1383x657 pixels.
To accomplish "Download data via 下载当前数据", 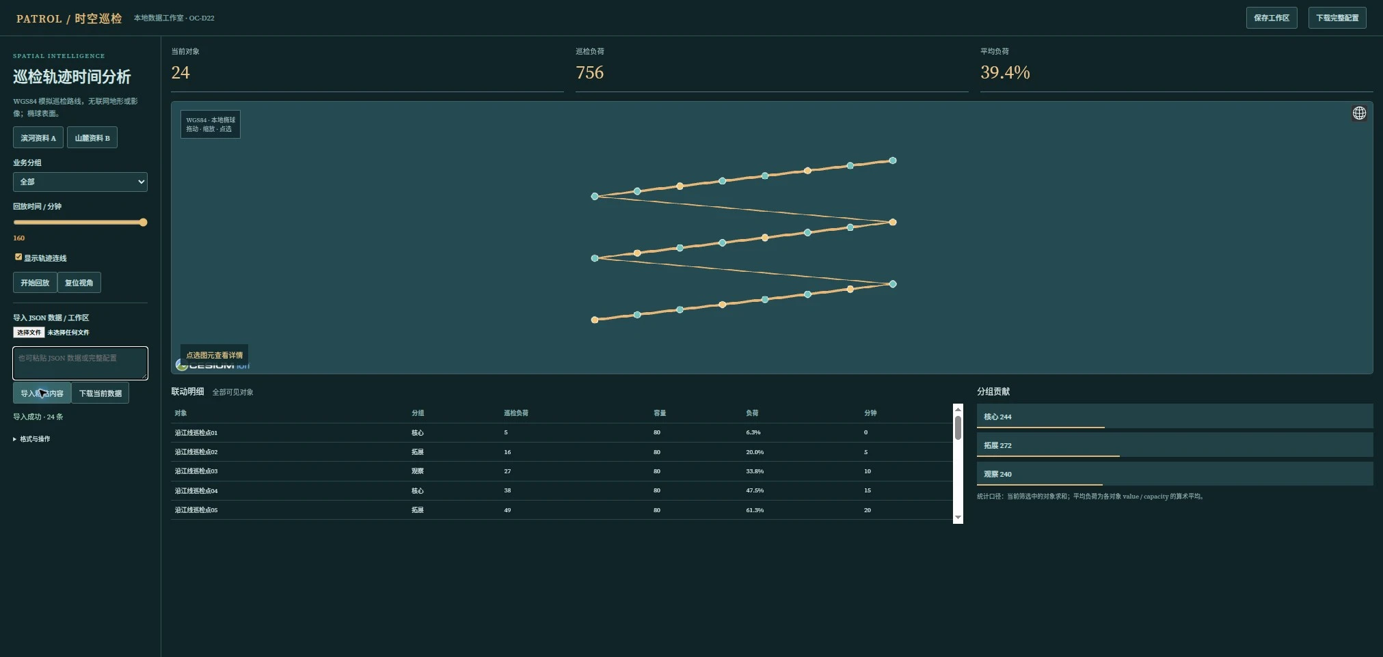I will tap(100, 393).
